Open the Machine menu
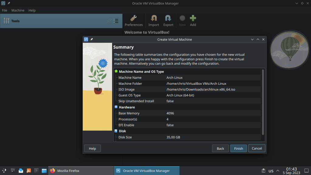Image resolution: width=311 pixels, height=175 pixels. (18, 10)
